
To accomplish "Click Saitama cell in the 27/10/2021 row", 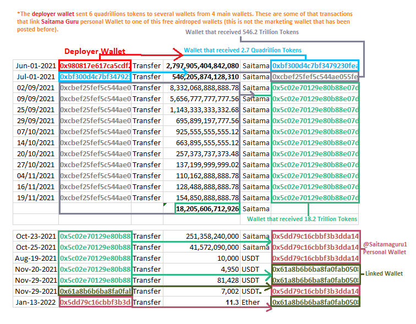I will [256, 165].
